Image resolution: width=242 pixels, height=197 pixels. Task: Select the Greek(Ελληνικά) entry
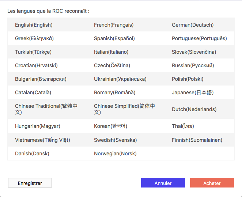(34, 38)
